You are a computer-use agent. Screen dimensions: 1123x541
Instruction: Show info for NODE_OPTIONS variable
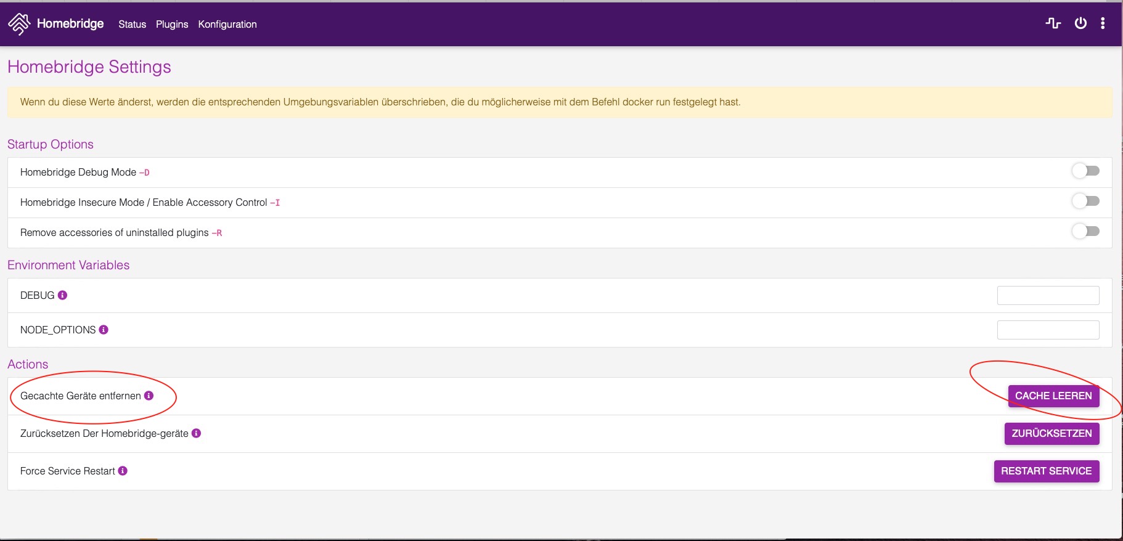tap(104, 330)
